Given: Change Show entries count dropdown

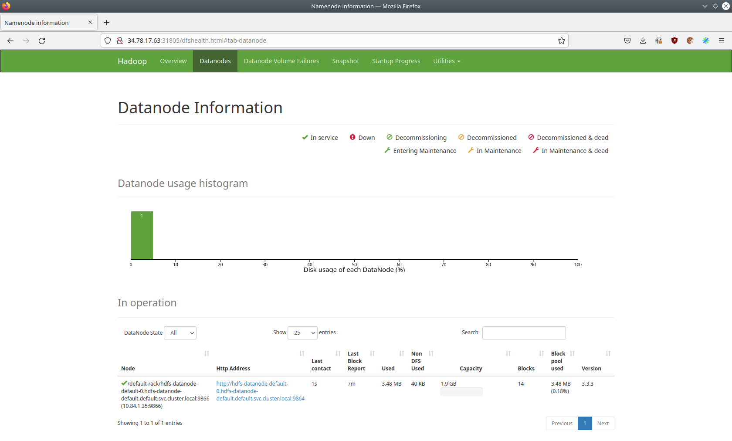Looking at the screenshot, I should tap(302, 332).
